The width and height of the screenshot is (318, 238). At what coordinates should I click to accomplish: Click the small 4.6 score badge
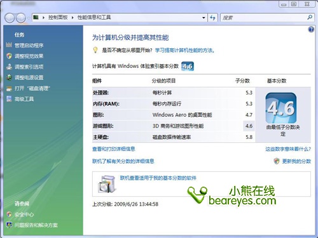coord(188,66)
